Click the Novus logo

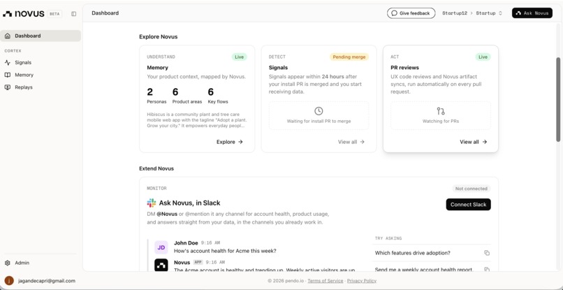(24, 14)
